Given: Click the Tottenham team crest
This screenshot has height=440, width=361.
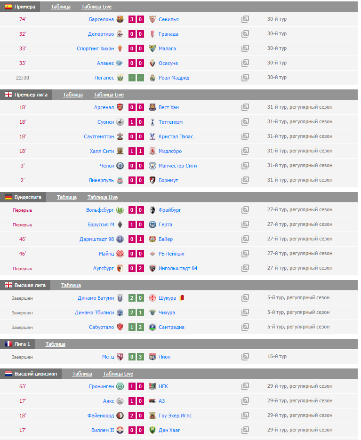Looking at the screenshot, I should [152, 122].
